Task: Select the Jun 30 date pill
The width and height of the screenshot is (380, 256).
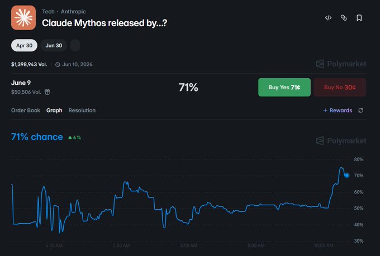Action: (54, 46)
